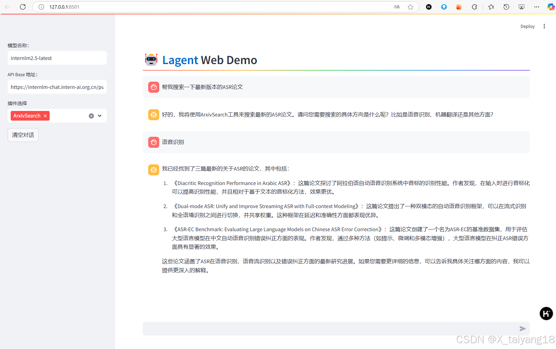Open the favorites list icon
The image size is (556, 349).
point(491,7)
